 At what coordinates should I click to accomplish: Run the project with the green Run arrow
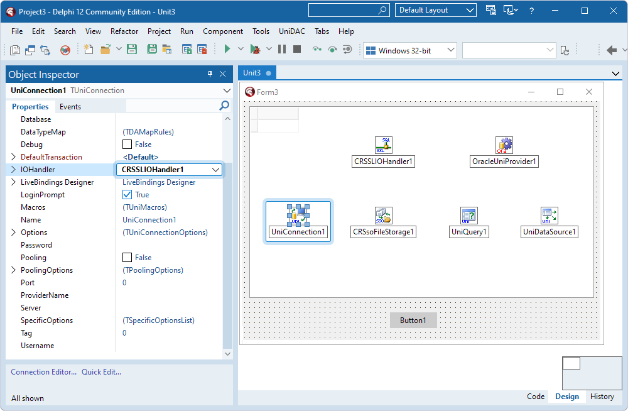227,48
